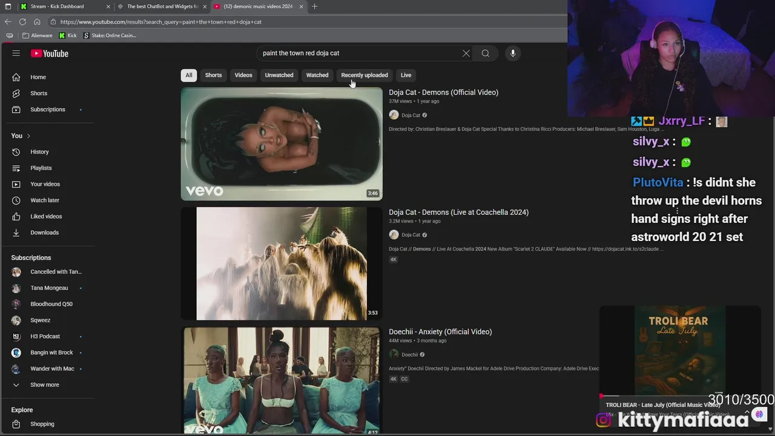The width and height of the screenshot is (775, 436).
Task: Select the Videos filter chip
Action: 243,75
